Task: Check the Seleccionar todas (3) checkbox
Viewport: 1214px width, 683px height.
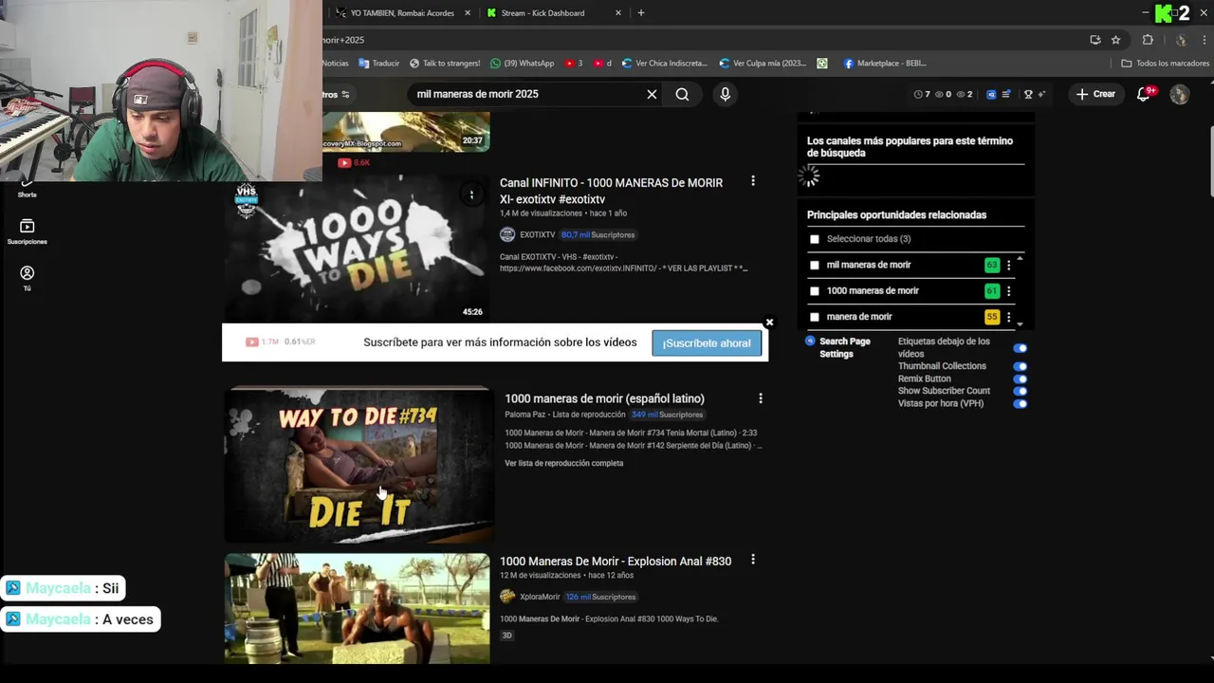Action: coord(814,239)
